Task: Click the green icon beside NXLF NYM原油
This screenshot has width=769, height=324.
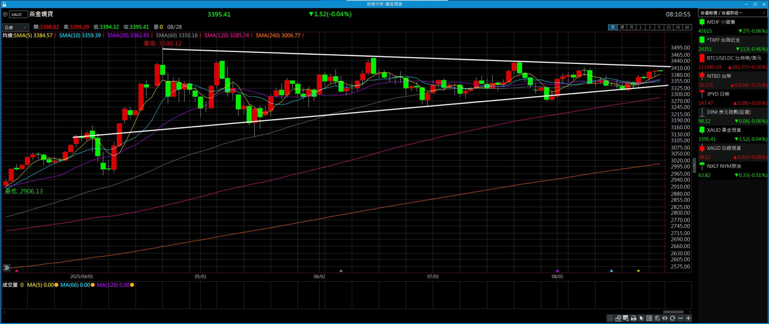Action: (702, 166)
